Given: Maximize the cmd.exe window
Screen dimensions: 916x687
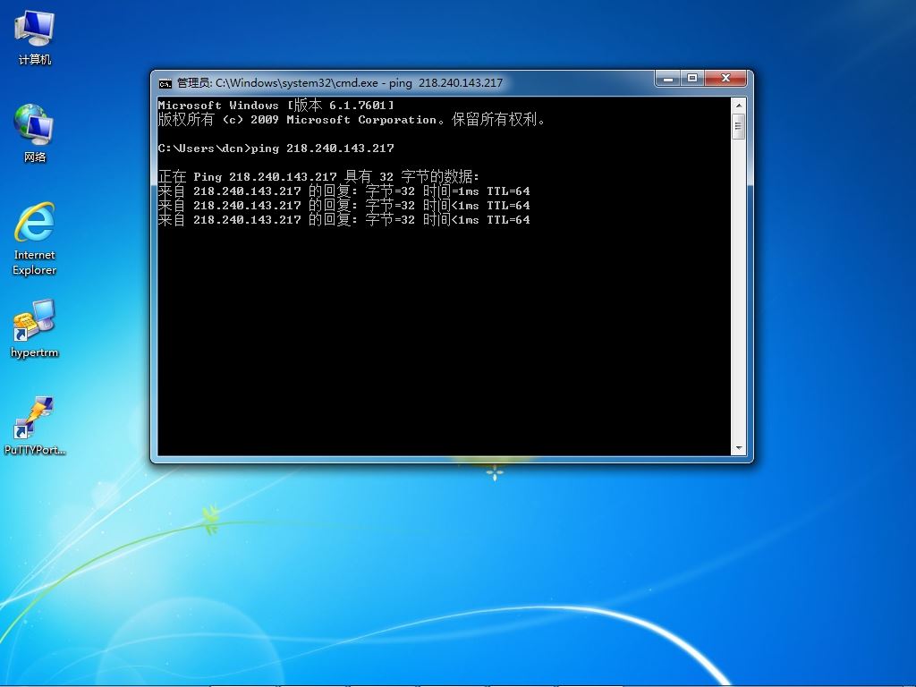Looking at the screenshot, I should [x=693, y=78].
